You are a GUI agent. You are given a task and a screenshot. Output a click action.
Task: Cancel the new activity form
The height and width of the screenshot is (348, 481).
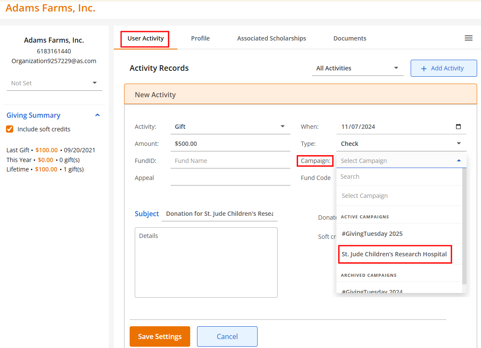pyautogui.click(x=227, y=336)
